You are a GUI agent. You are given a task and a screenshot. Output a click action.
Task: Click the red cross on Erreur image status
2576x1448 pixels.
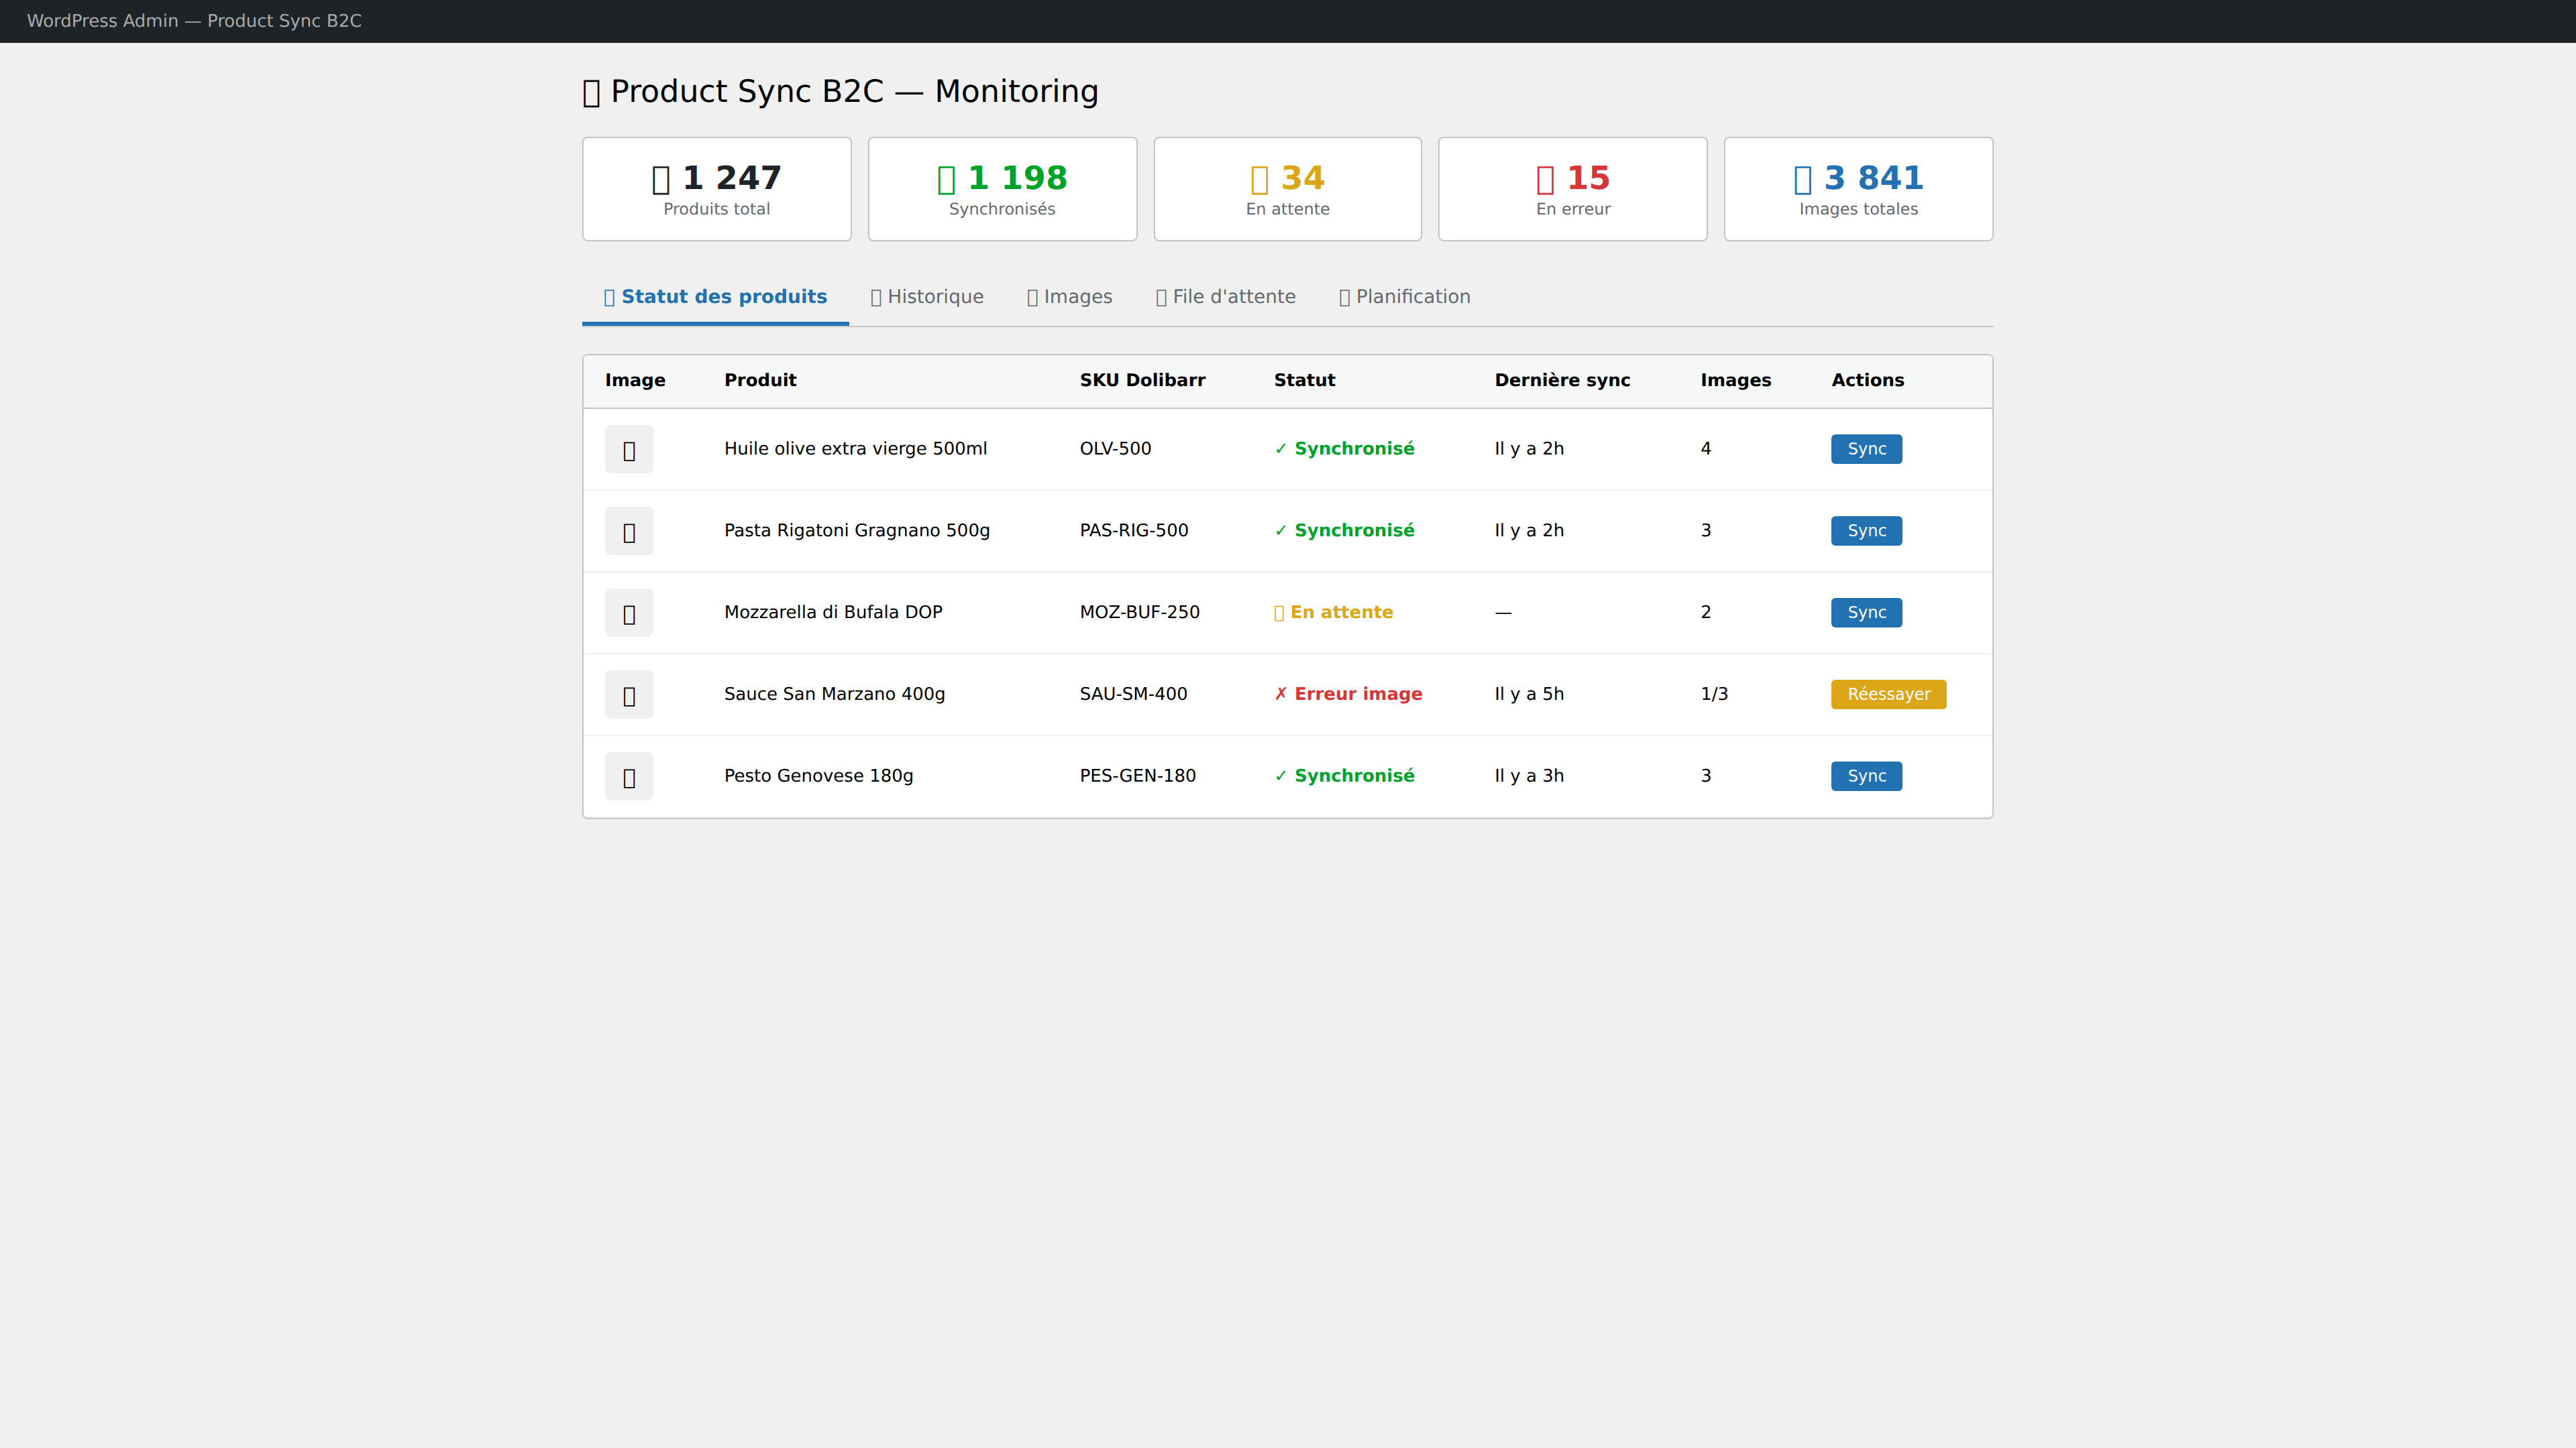(x=1281, y=694)
